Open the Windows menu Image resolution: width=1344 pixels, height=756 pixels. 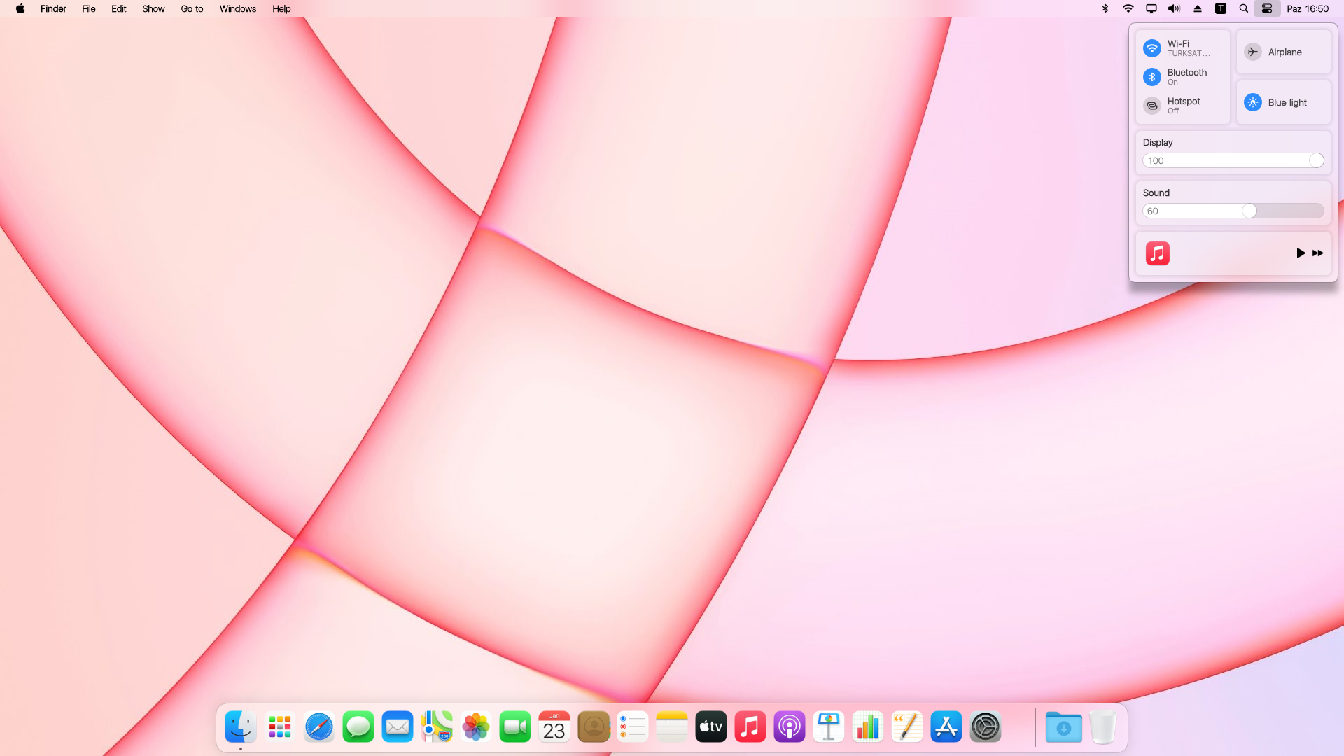[x=238, y=9]
